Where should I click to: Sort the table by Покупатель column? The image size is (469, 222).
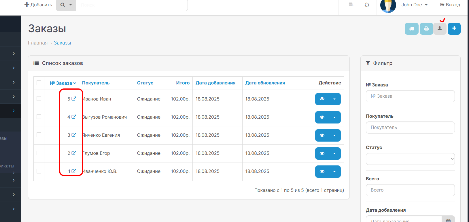pos(96,83)
